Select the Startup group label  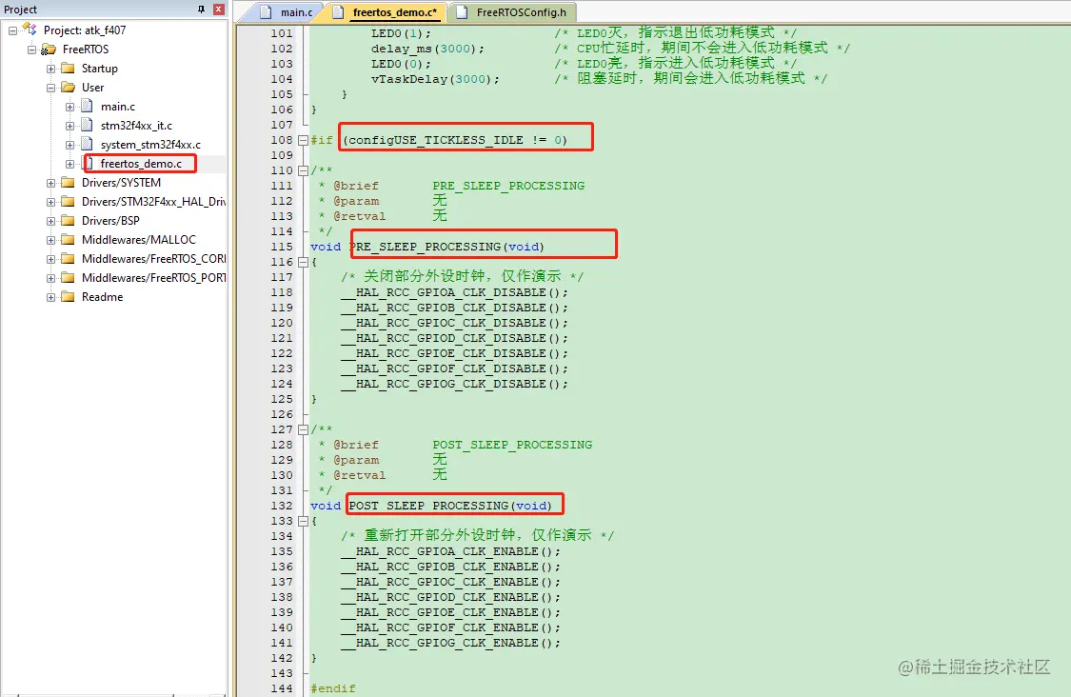pos(100,69)
